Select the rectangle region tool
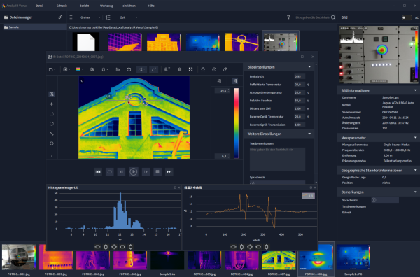 point(52,114)
